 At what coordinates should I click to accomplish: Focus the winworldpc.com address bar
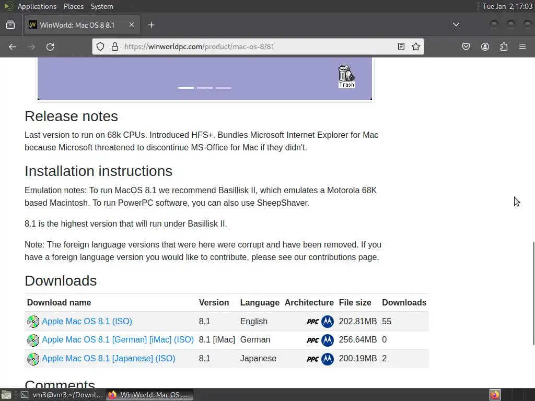(258, 46)
